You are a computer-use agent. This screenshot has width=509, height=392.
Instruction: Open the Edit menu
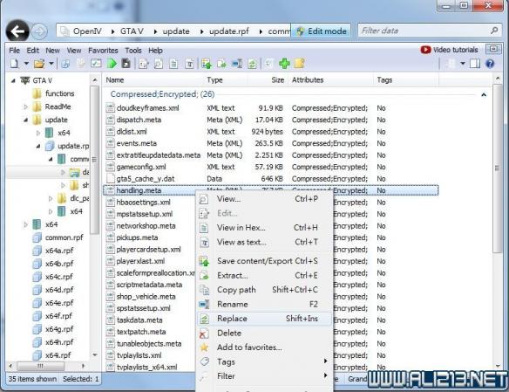pyautogui.click(x=33, y=51)
